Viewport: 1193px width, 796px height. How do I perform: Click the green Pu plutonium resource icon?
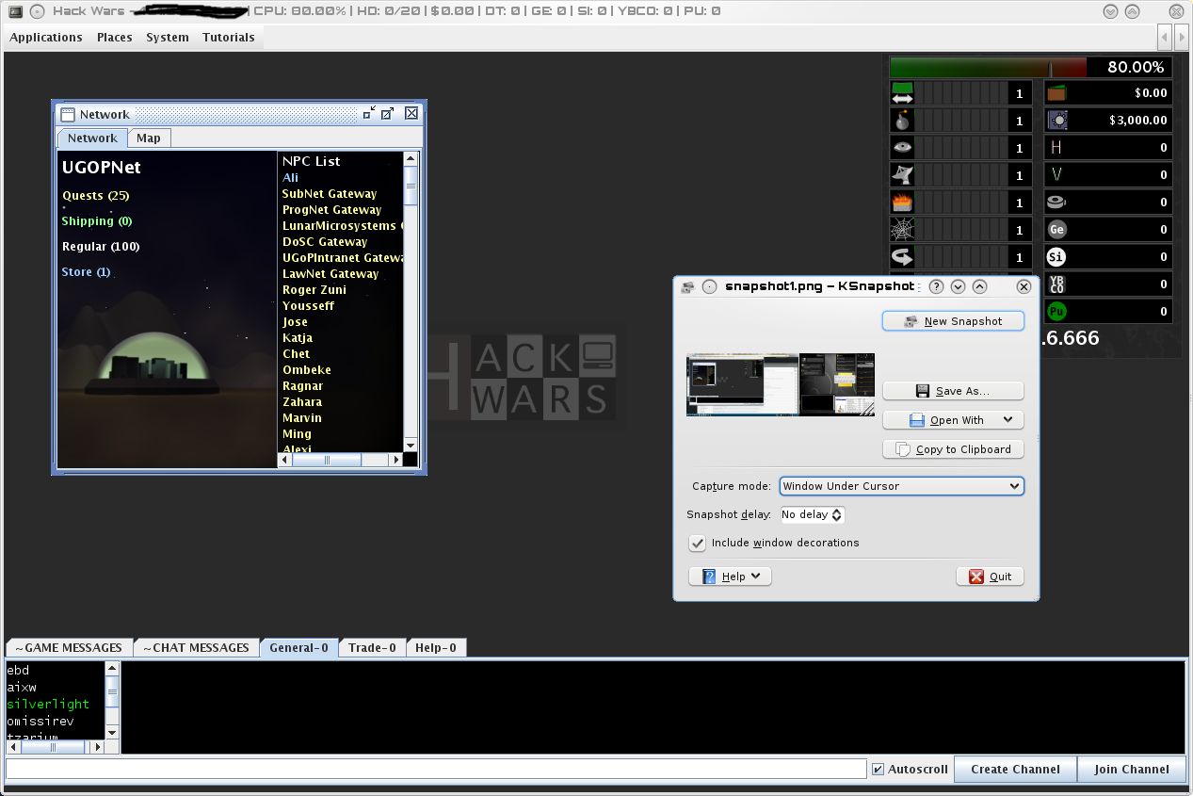1056,312
